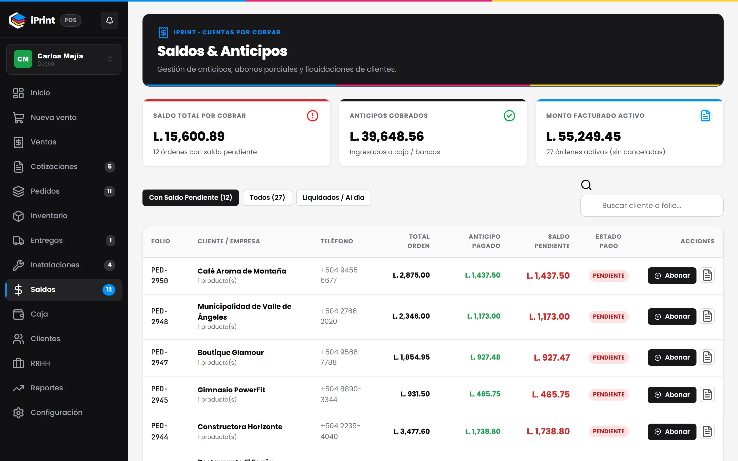
Task: Switch to the Todos (27) tab
Action: 268,198
